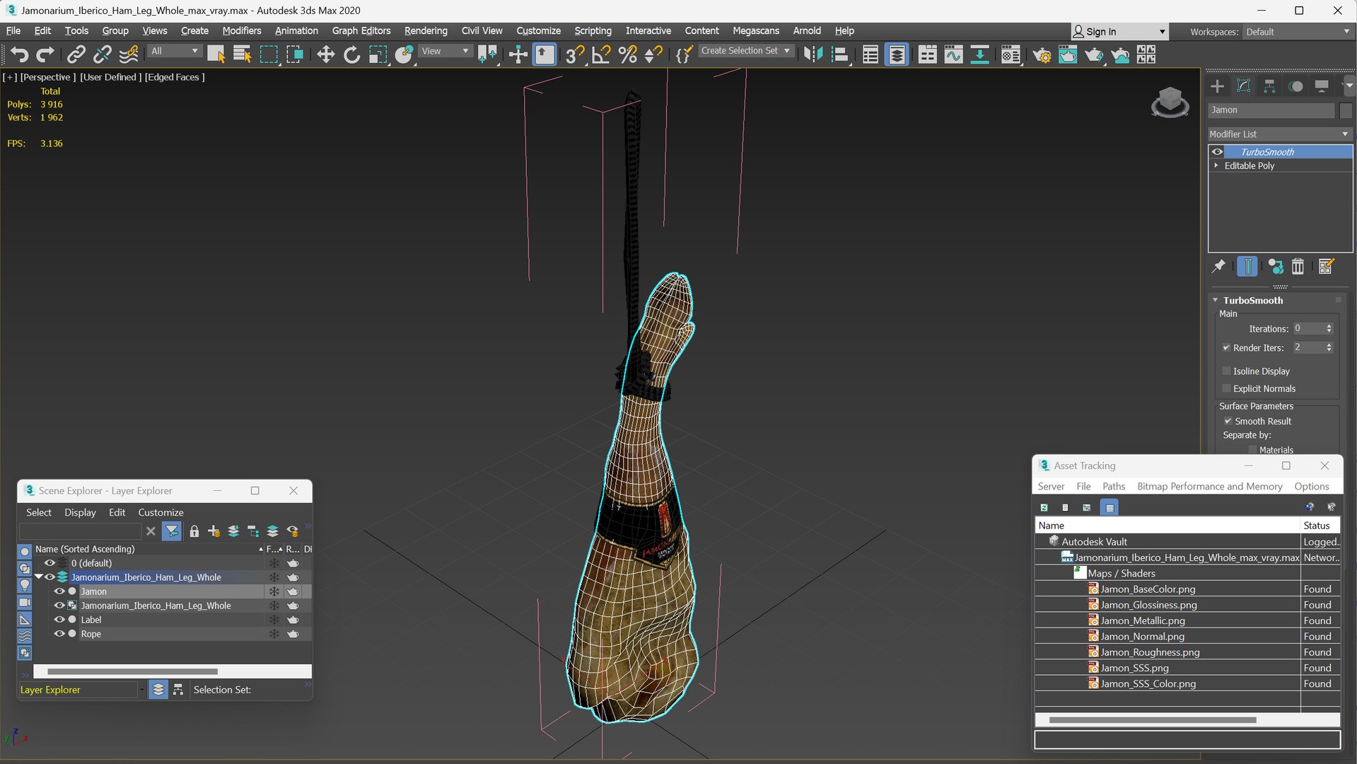1357x764 pixels.
Task: Open the Display command panel tab
Action: [x=1322, y=86]
